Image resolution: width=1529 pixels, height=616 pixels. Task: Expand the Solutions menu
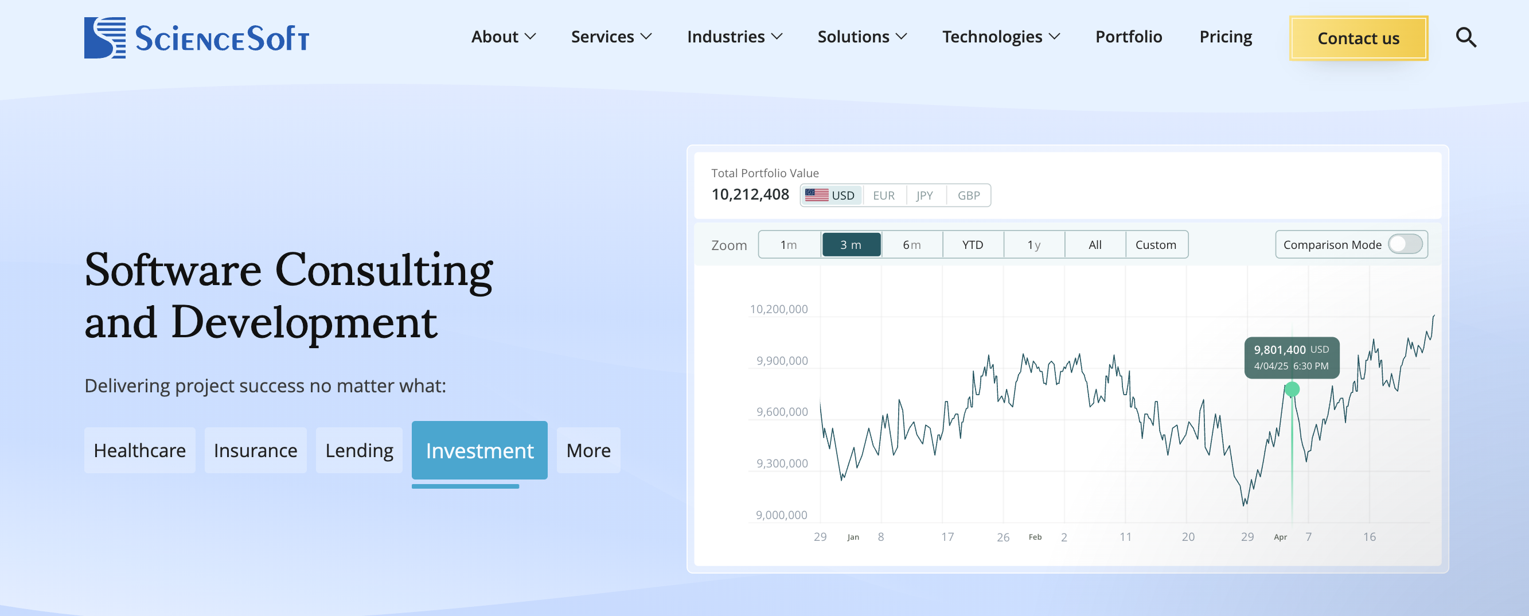click(862, 37)
